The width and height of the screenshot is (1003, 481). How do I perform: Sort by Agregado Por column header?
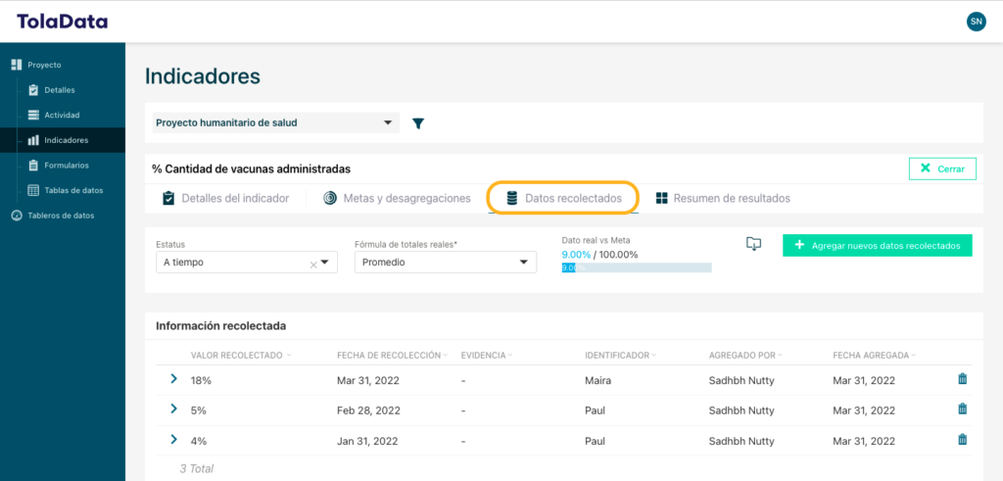(x=745, y=355)
